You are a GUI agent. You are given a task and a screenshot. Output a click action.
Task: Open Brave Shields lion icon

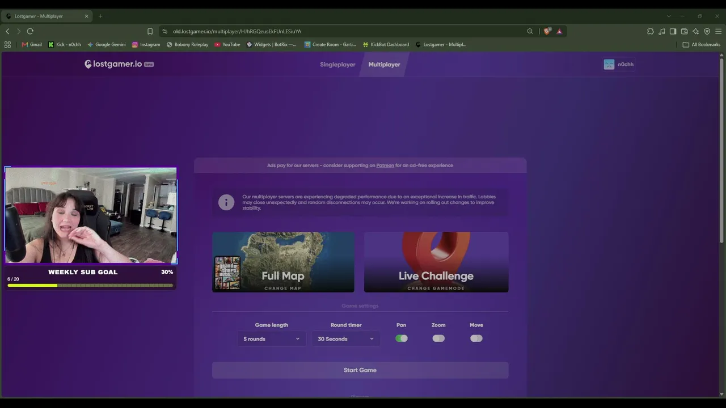(547, 31)
